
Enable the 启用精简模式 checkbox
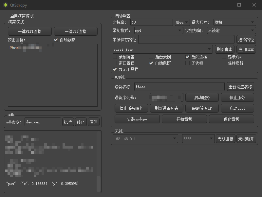pyautogui.click(x=6, y=16)
